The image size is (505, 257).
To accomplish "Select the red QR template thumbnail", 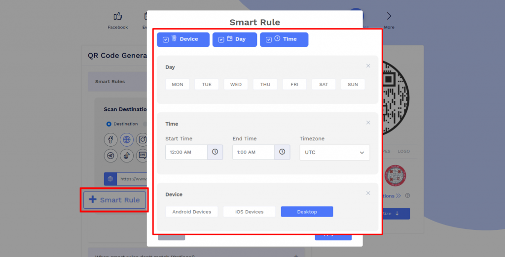I will (x=395, y=176).
